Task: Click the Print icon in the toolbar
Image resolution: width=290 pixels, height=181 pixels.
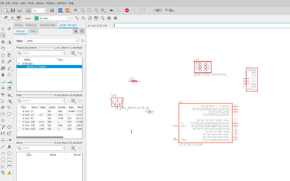Action: [19, 11]
